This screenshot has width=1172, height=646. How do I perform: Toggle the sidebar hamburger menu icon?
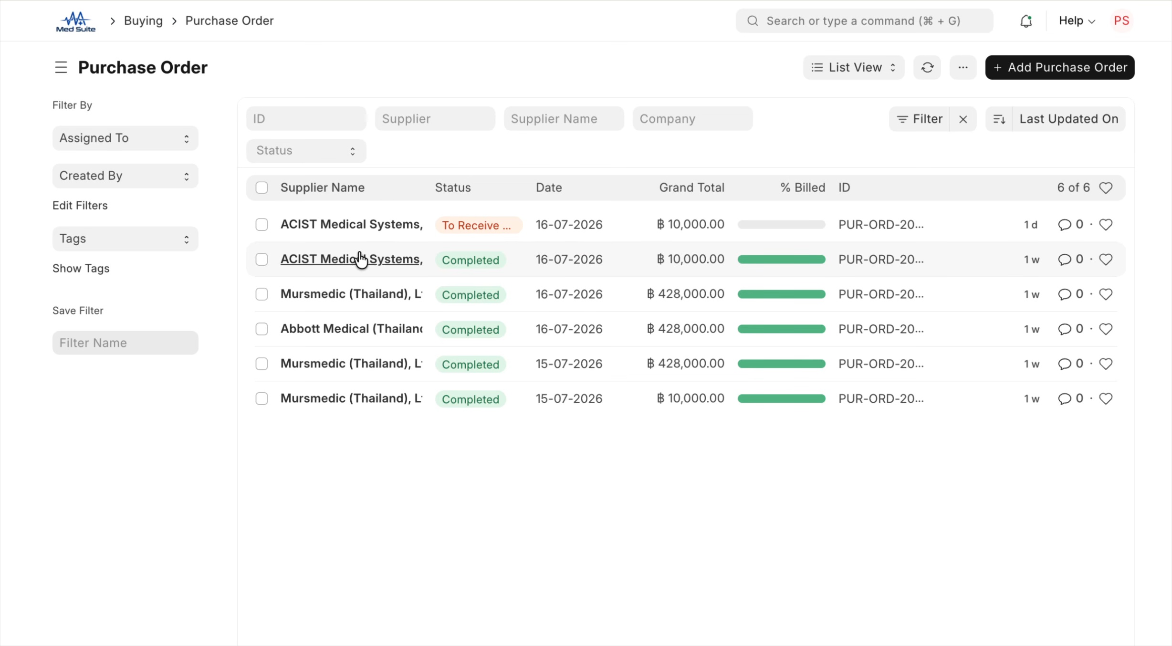[x=61, y=67]
